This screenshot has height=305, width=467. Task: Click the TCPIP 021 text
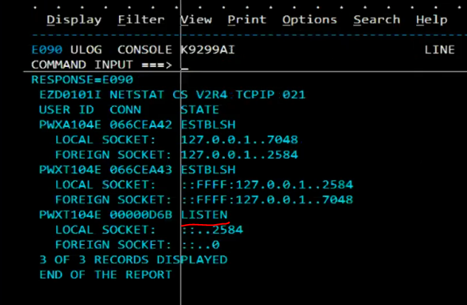click(x=270, y=95)
